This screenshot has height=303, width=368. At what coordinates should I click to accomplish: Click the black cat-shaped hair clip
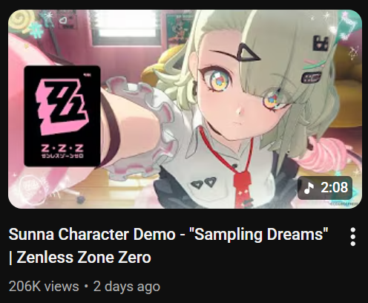pos(321,44)
